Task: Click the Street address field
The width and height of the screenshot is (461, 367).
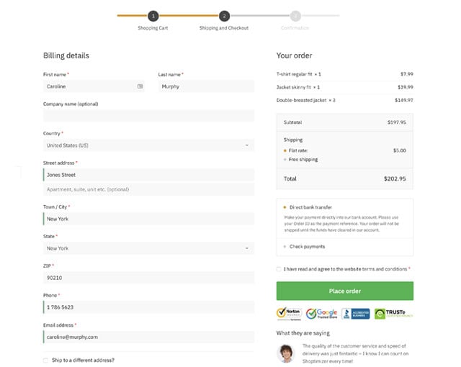Action: [x=149, y=175]
